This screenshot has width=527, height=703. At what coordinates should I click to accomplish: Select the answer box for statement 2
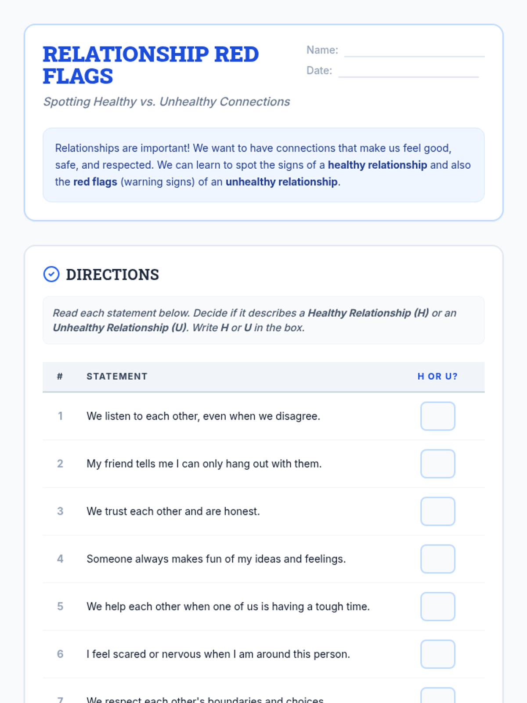(437, 464)
